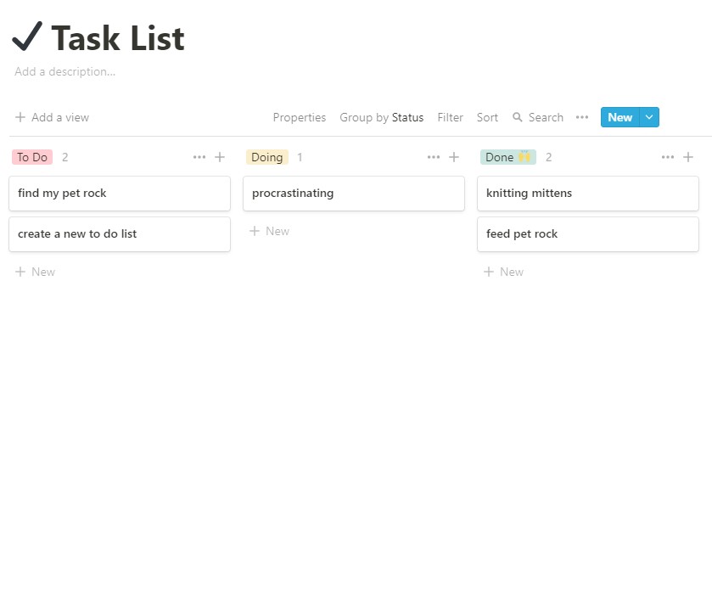Open the Doing column options menu

434,157
